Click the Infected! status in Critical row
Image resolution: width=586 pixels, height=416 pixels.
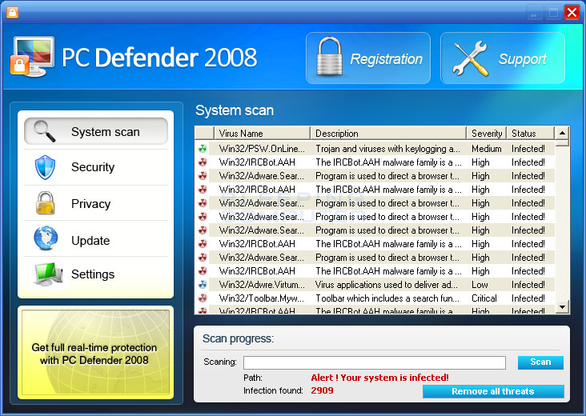coord(528,298)
